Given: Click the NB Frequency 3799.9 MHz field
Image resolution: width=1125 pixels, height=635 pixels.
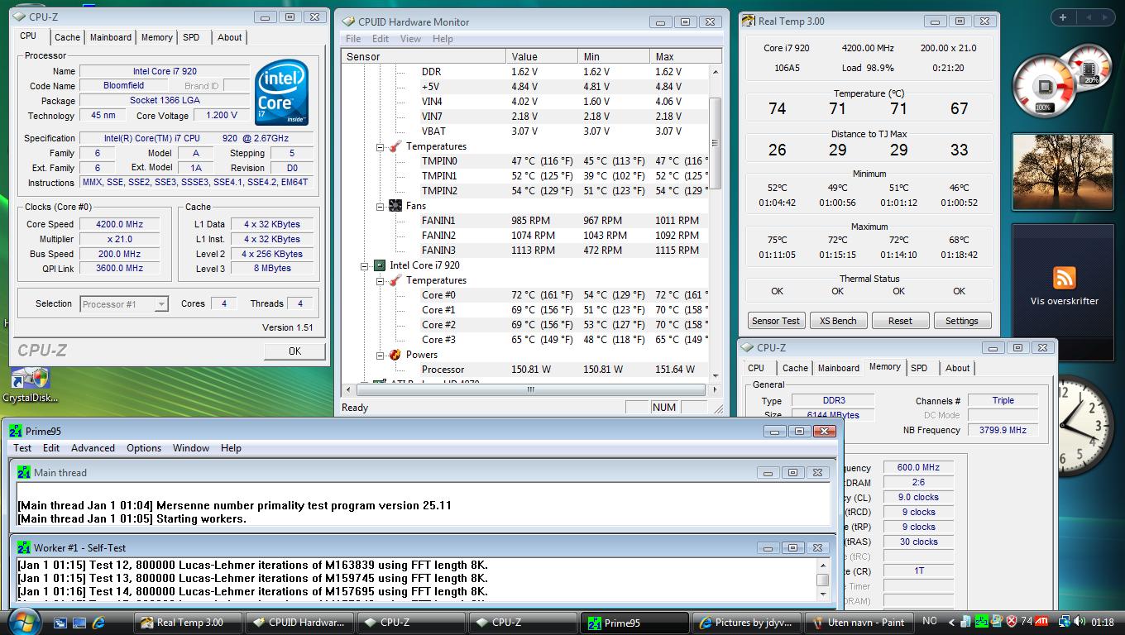Looking at the screenshot, I should tap(1003, 430).
